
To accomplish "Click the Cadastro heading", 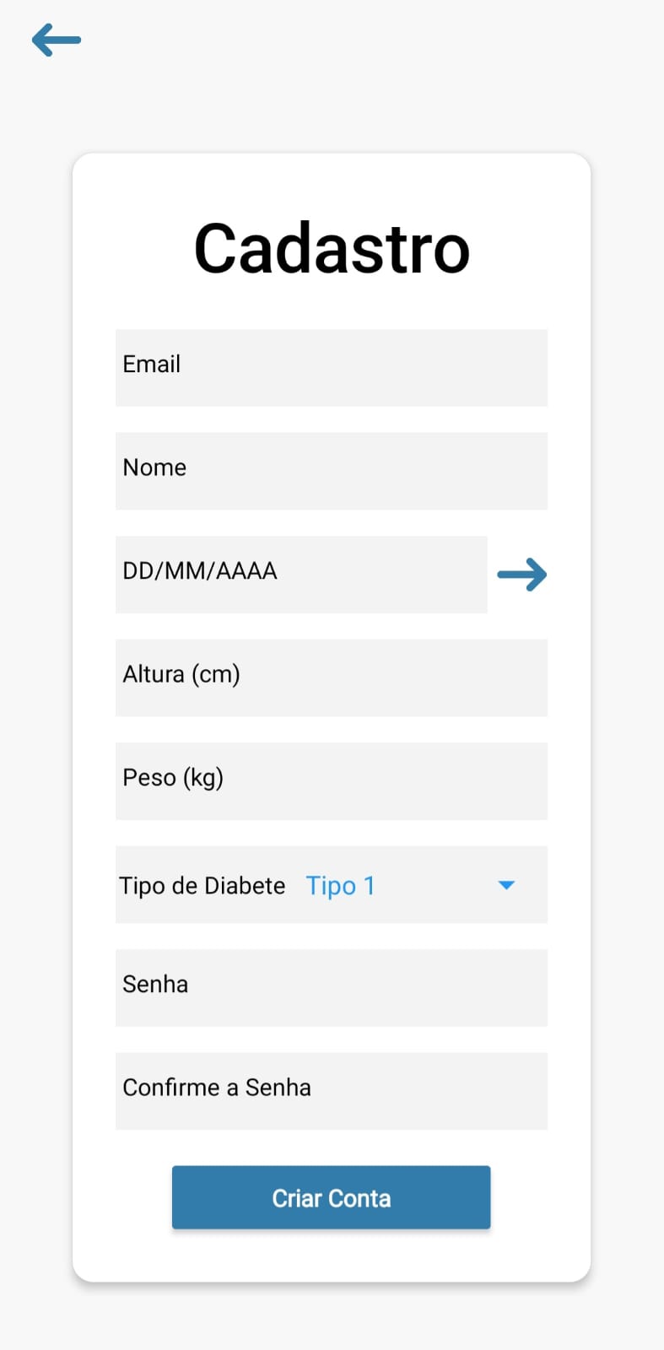I will pos(332,249).
